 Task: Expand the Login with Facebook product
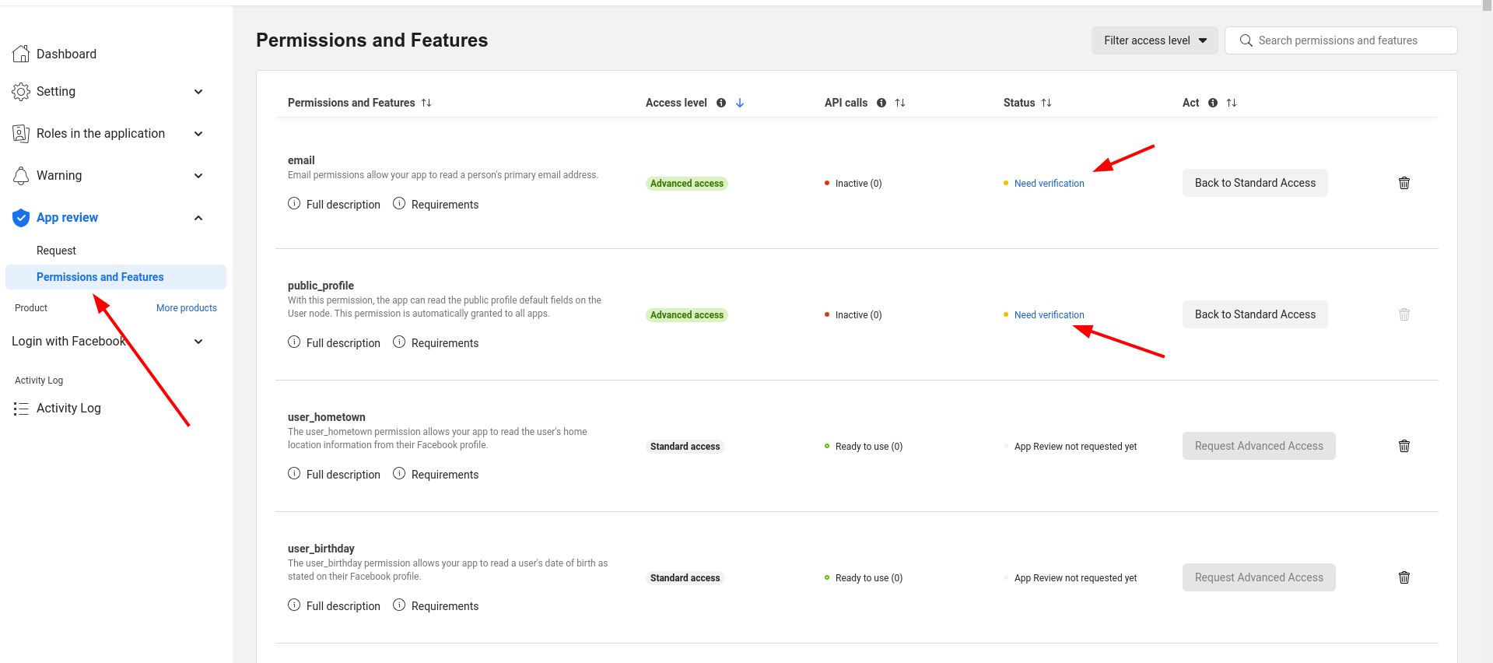[198, 342]
